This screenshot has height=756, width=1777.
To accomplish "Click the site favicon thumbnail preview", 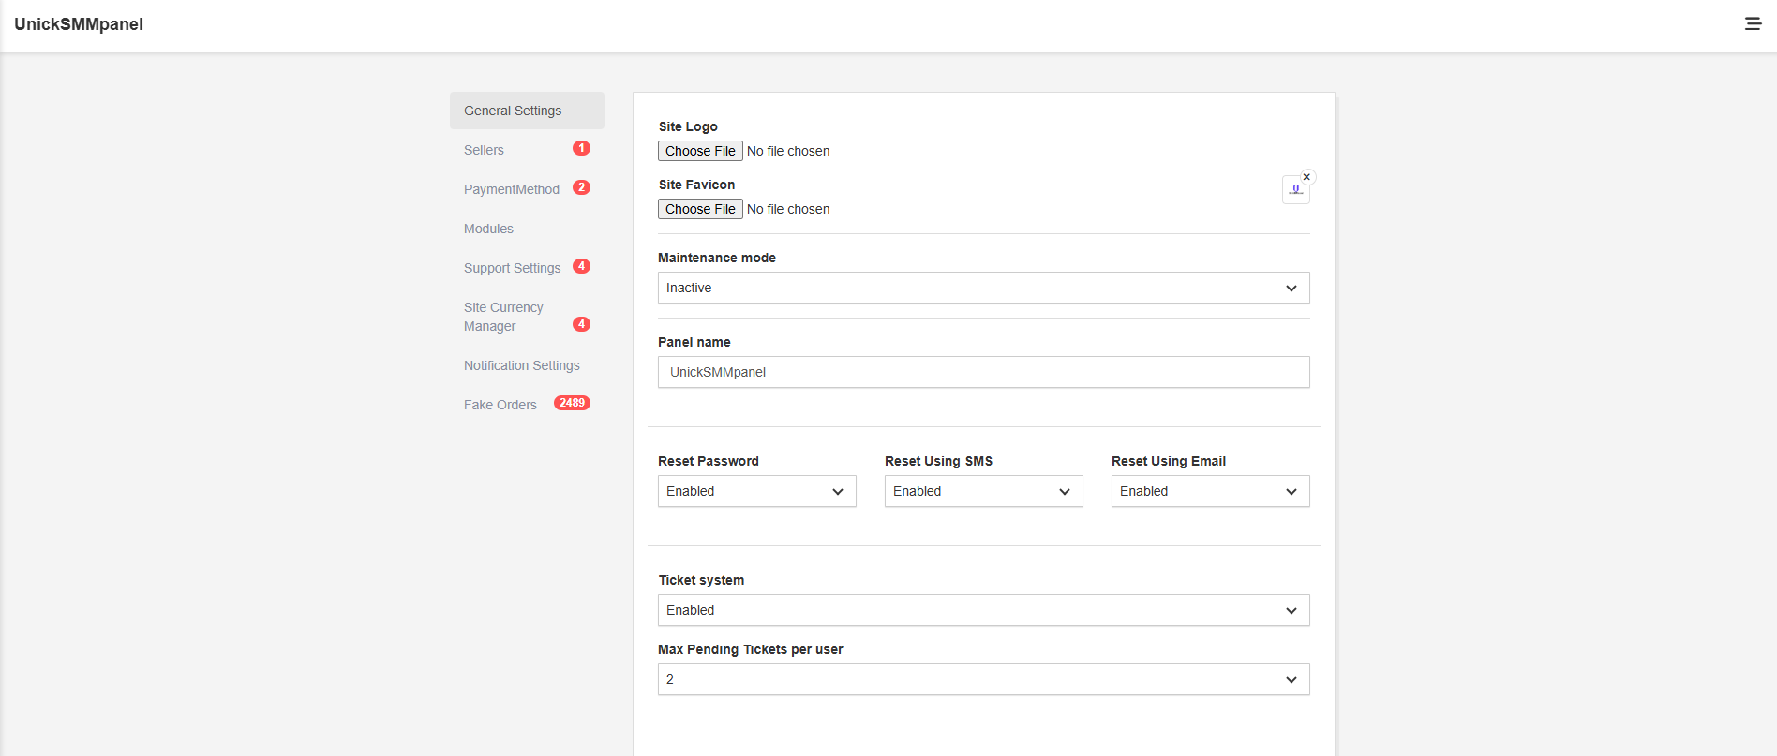I will click(1295, 190).
